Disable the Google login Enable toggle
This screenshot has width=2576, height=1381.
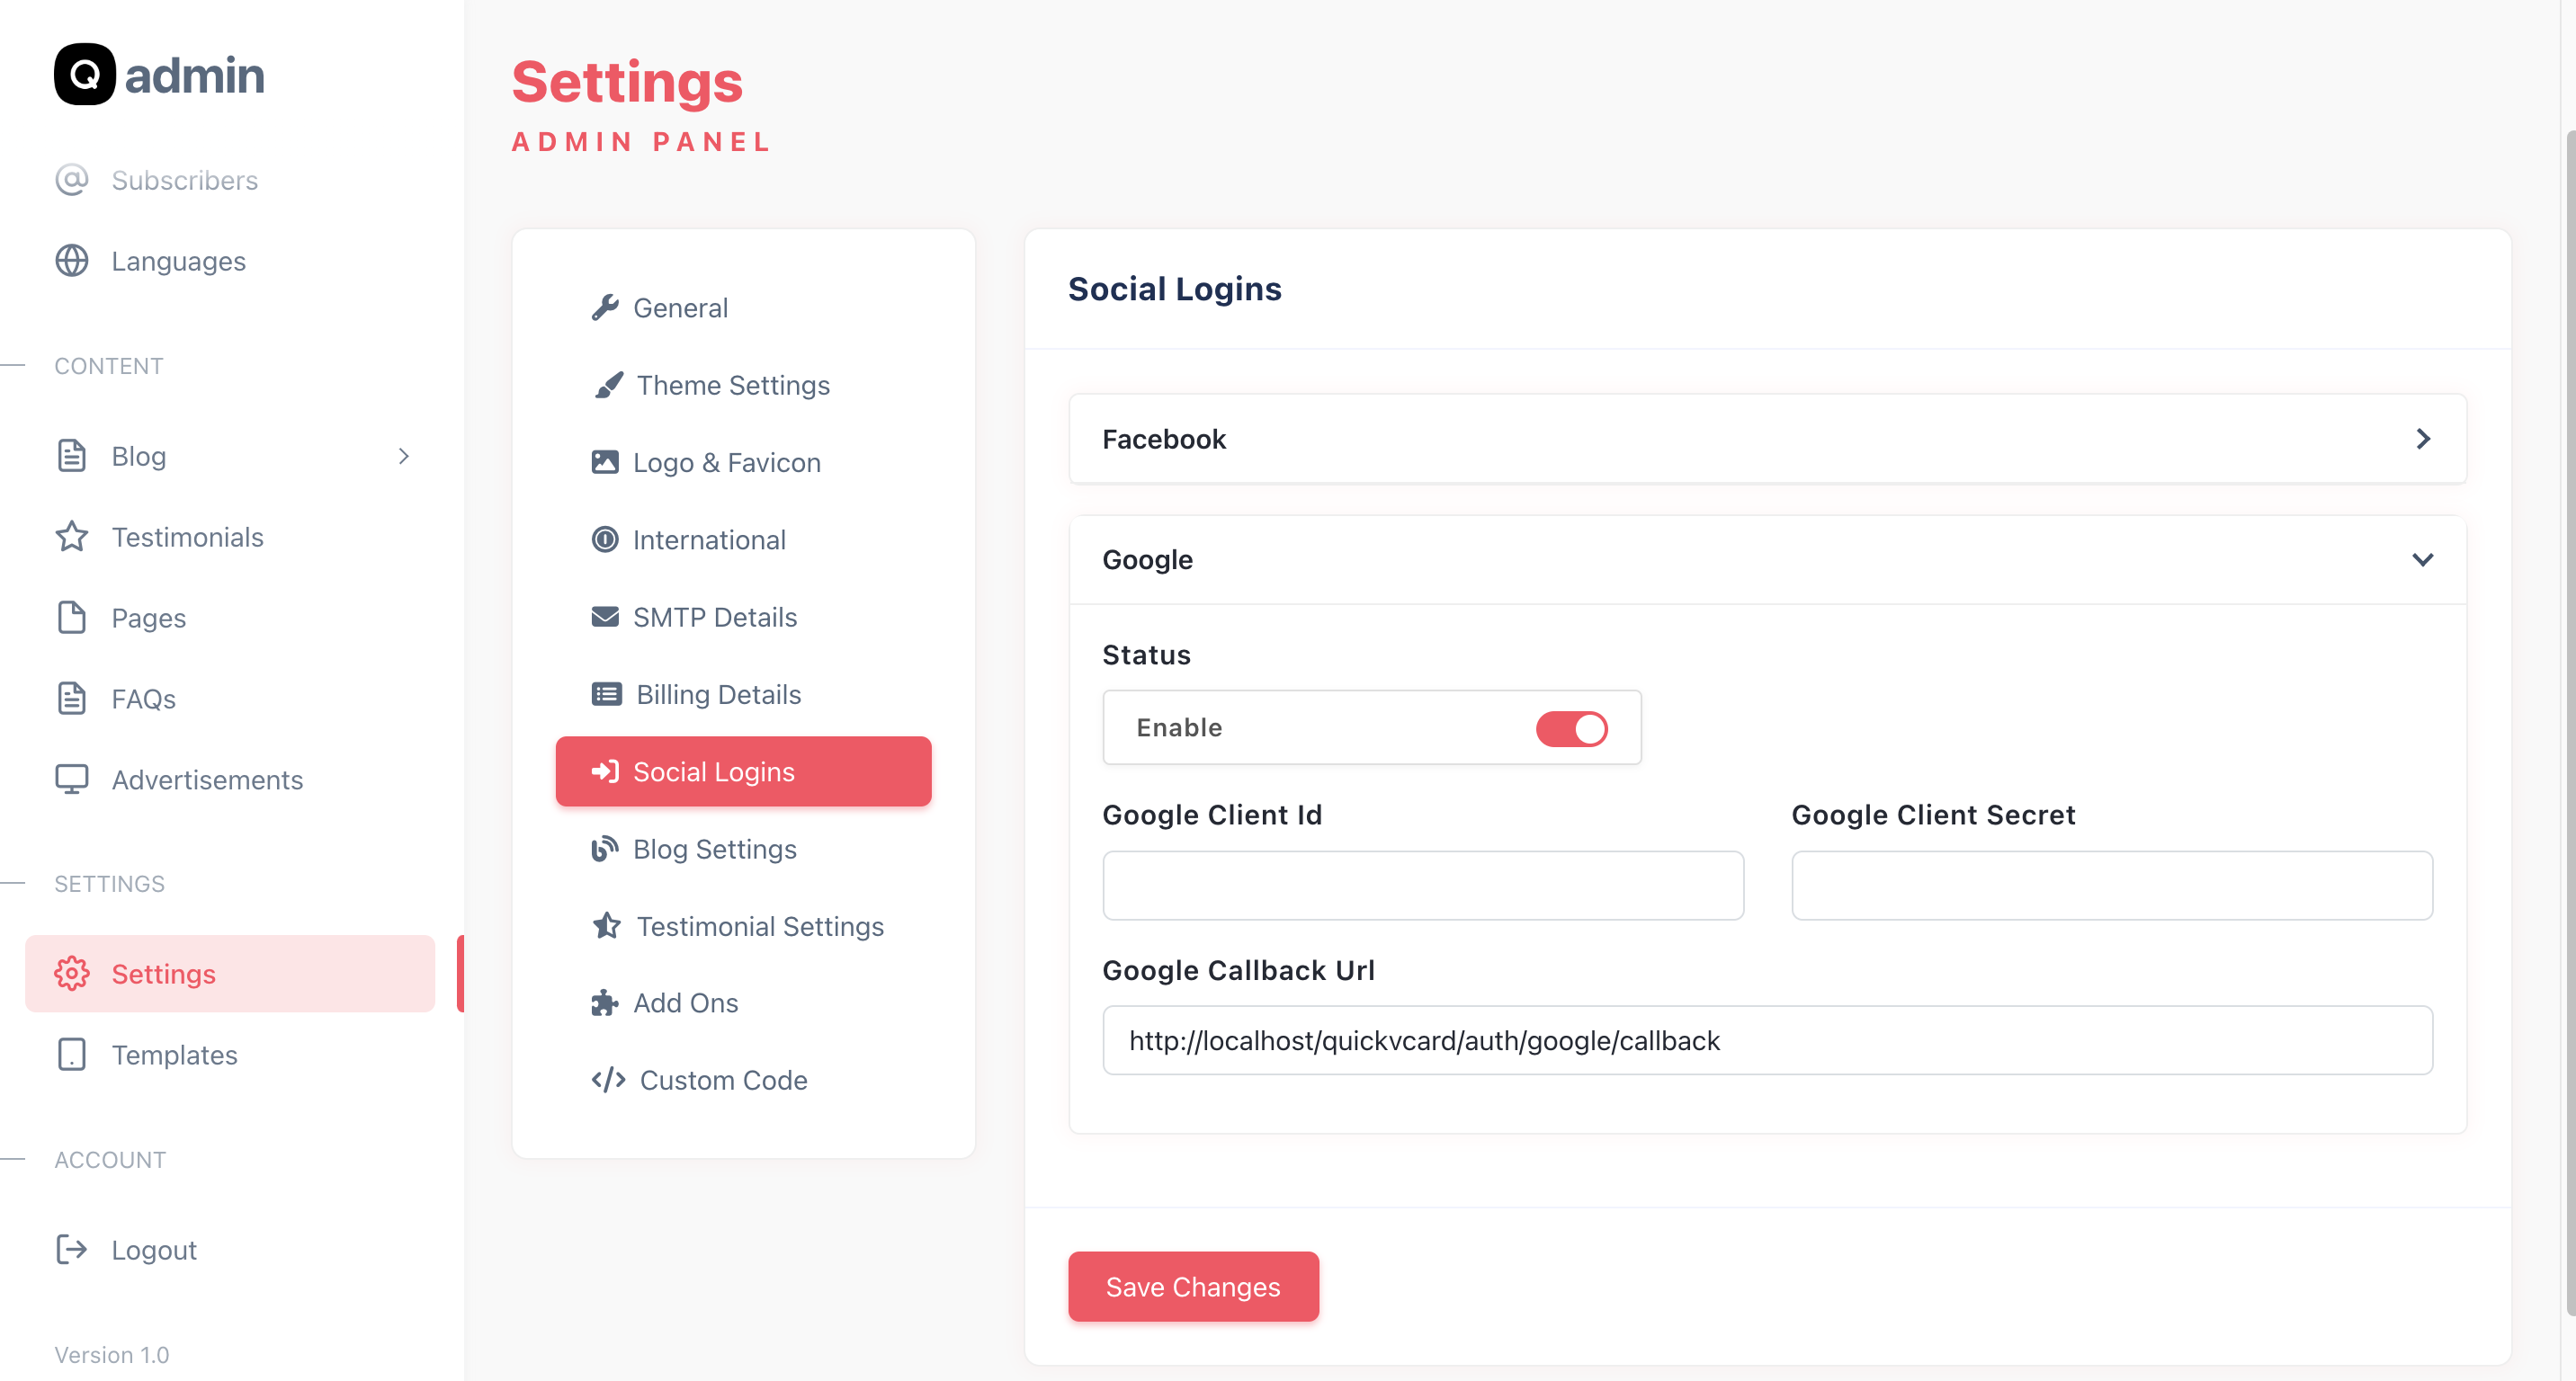point(1571,728)
